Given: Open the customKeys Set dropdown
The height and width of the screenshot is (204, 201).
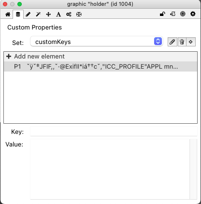Looking at the screenshot, I should tap(97, 42).
